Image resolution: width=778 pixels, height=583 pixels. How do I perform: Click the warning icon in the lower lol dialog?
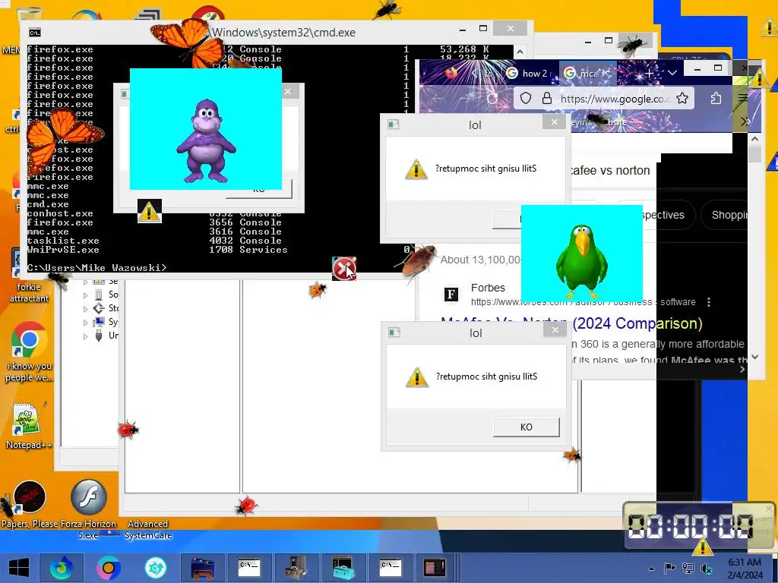[417, 377]
